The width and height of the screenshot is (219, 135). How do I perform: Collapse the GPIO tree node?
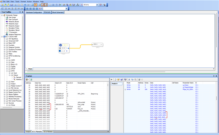(x=7, y=71)
